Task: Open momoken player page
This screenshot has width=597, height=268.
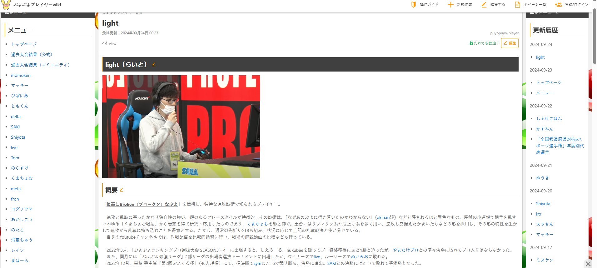Action: coord(21,75)
